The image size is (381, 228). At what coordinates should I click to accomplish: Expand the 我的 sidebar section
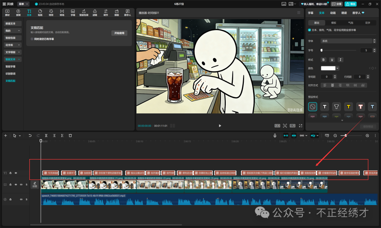point(13,31)
